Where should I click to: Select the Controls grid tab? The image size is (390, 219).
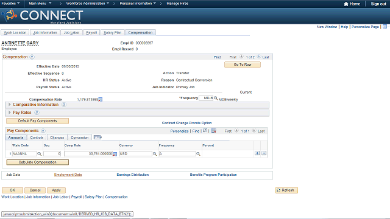click(37, 137)
